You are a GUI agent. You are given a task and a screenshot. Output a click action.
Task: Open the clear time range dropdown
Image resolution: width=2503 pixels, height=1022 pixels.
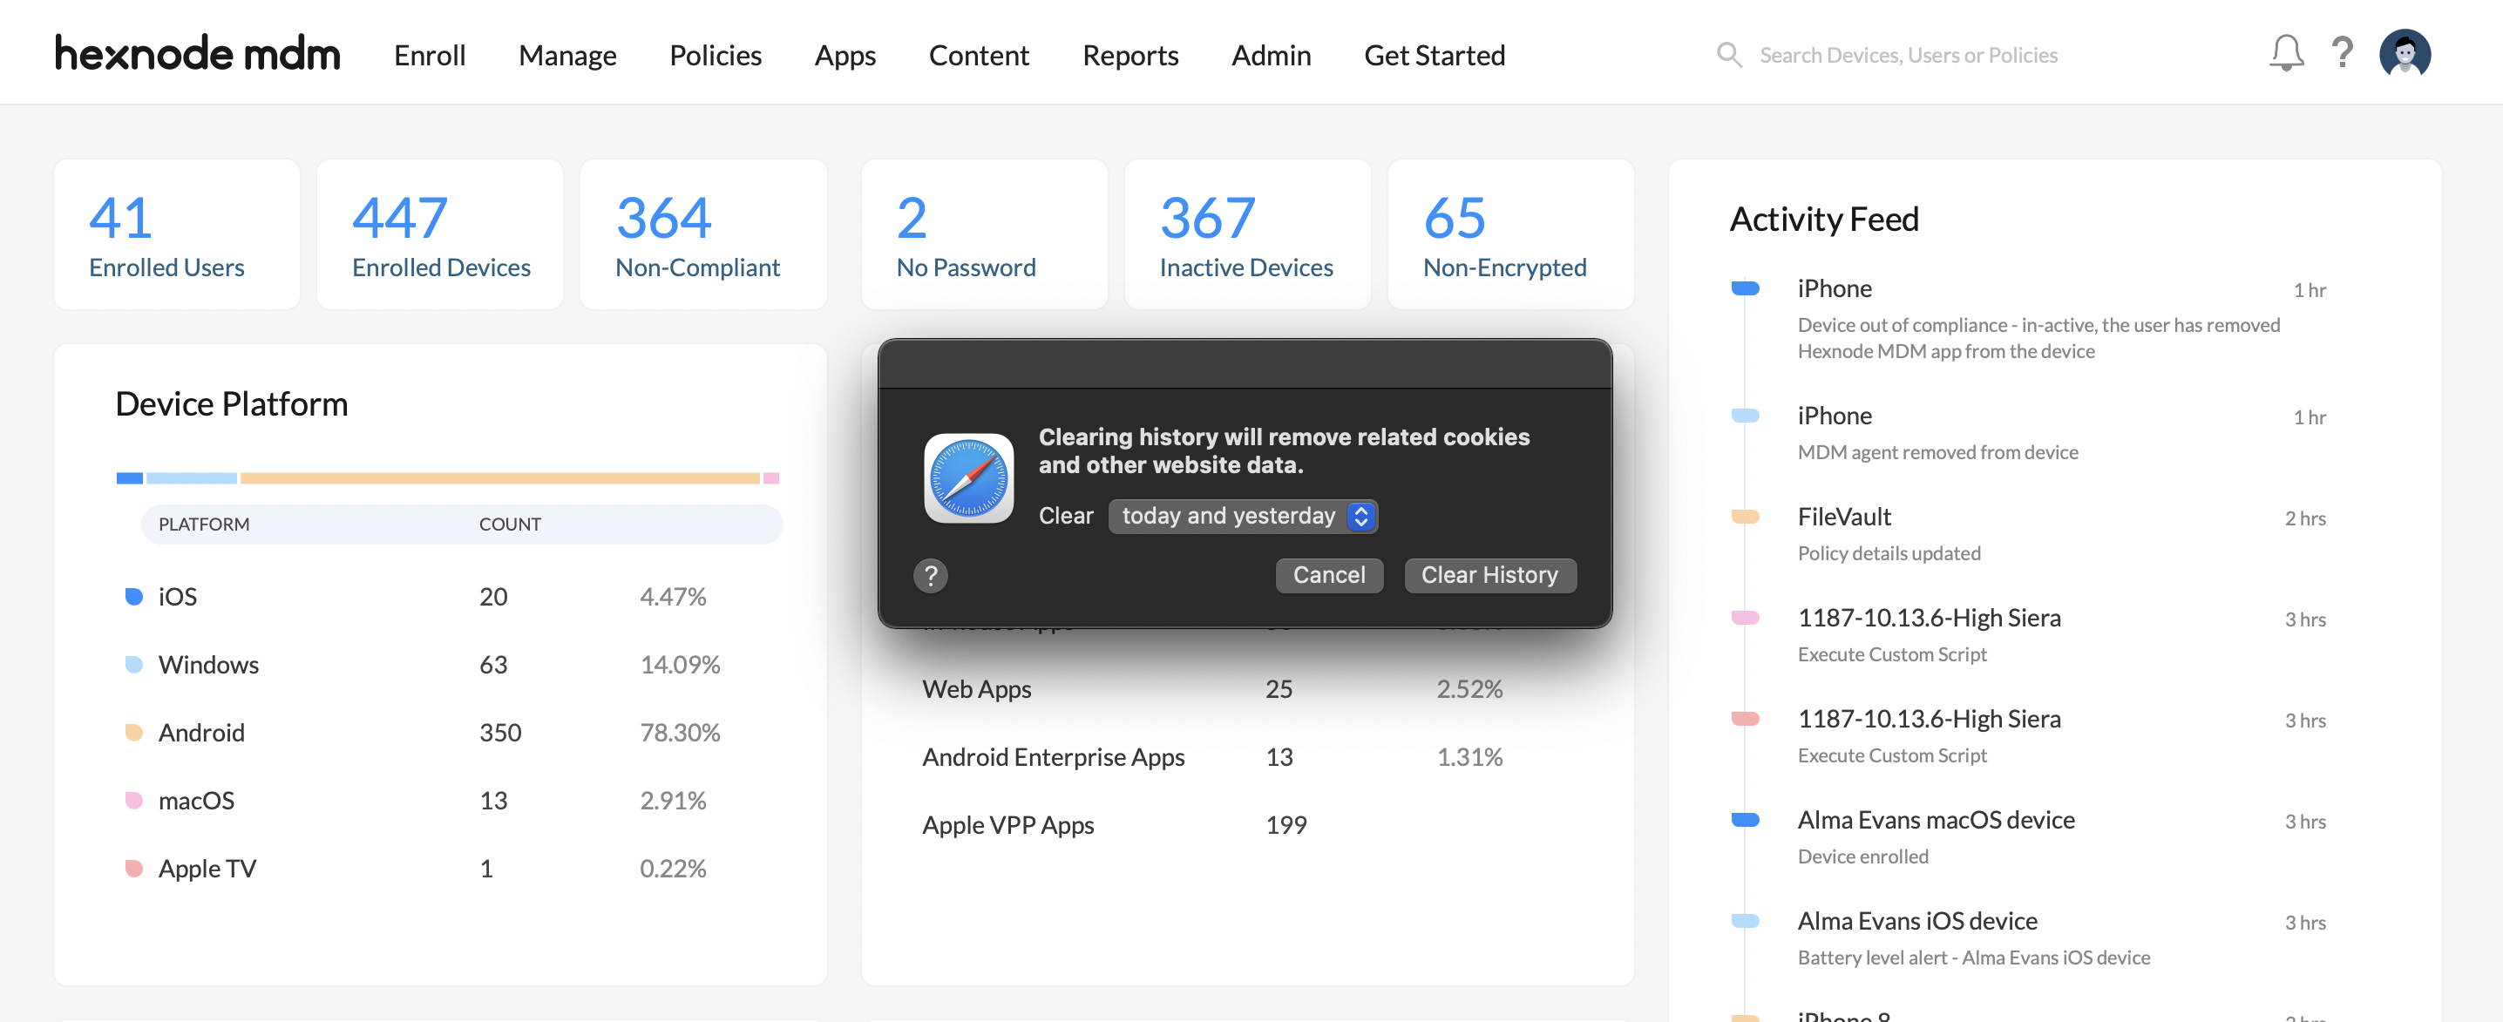click(1243, 516)
